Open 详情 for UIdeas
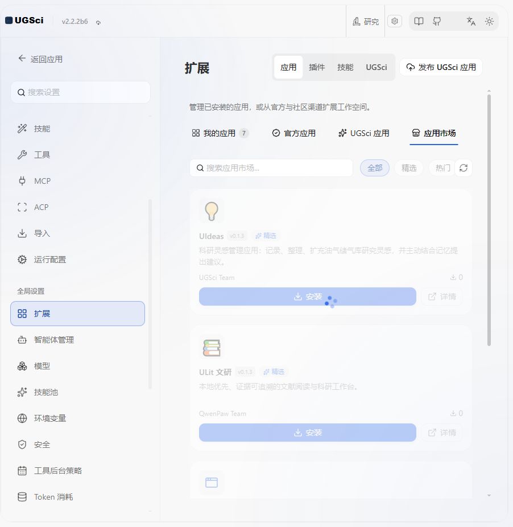 tap(442, 297)
